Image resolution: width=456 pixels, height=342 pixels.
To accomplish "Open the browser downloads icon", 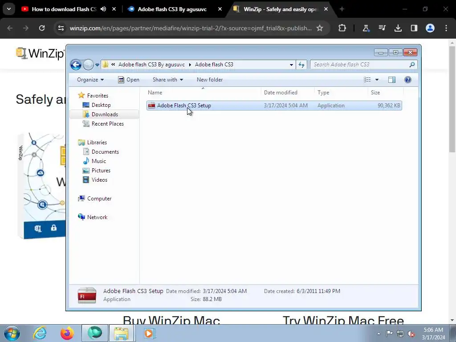I will click(x=398, y=28).
